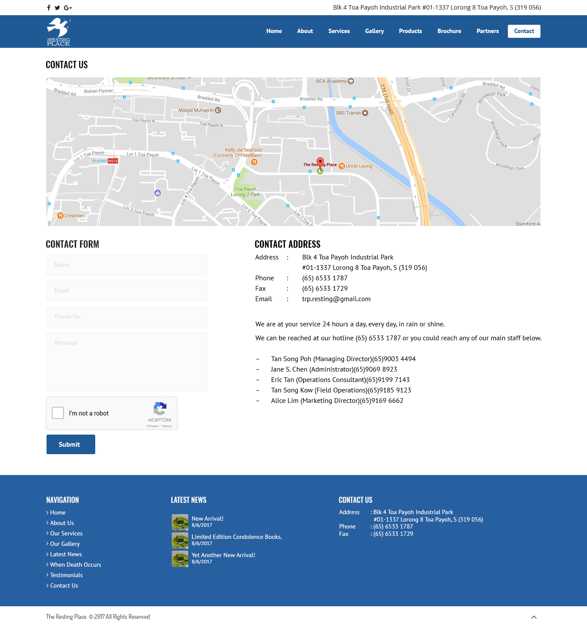Open the Services menu item
Image resolution: width=587 pixels, height=628 pixels.
339,31
